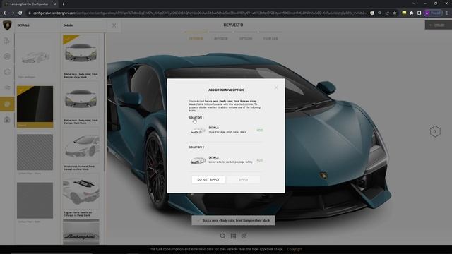Select second front bumper matt black thumbnail
452x254 pixels.
81,99
